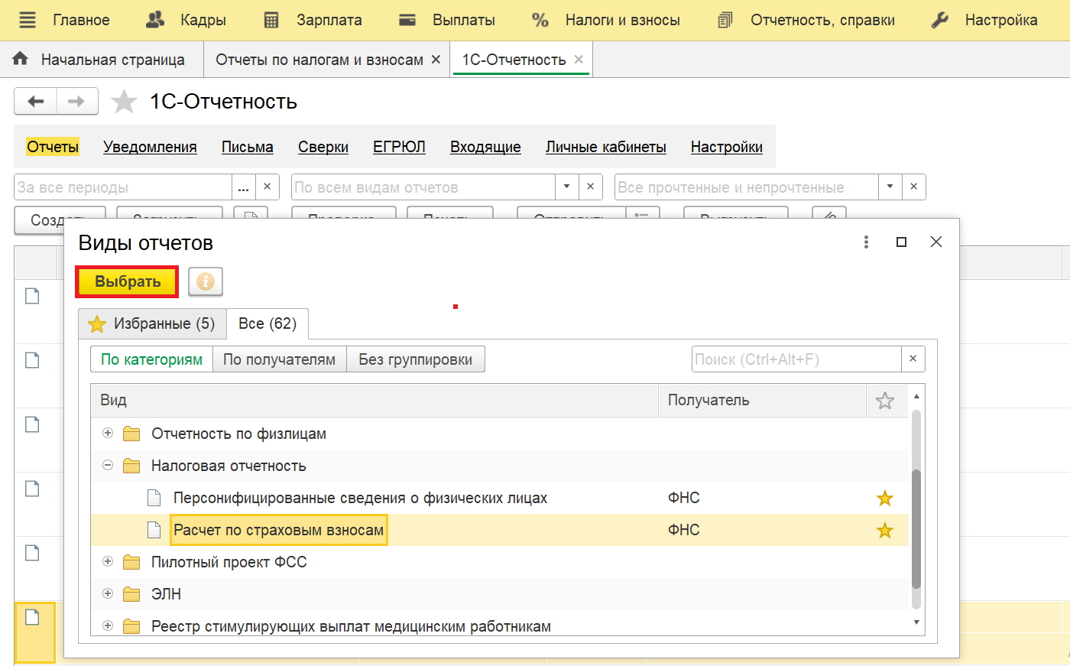The width and height of the screenshot is (1070, 666).
Task: Expand the Пилотный проект ФСС folder
Action: 108,562
